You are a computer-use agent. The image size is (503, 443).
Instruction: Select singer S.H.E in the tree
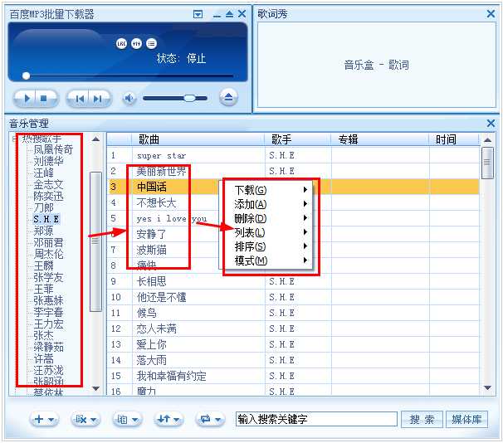(x=46, y=219)
